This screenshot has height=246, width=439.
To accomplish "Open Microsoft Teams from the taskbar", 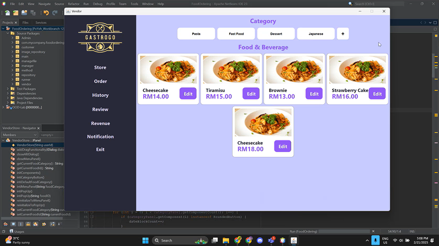I will pos(271,240).
